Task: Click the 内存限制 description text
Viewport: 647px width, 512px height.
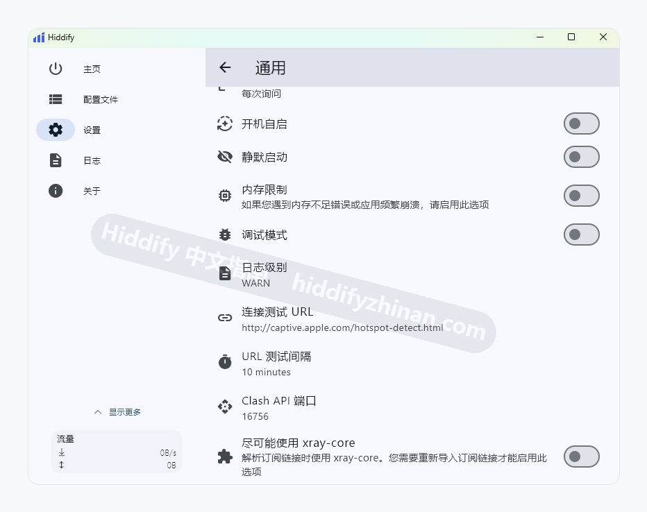Action: point(365,205)
